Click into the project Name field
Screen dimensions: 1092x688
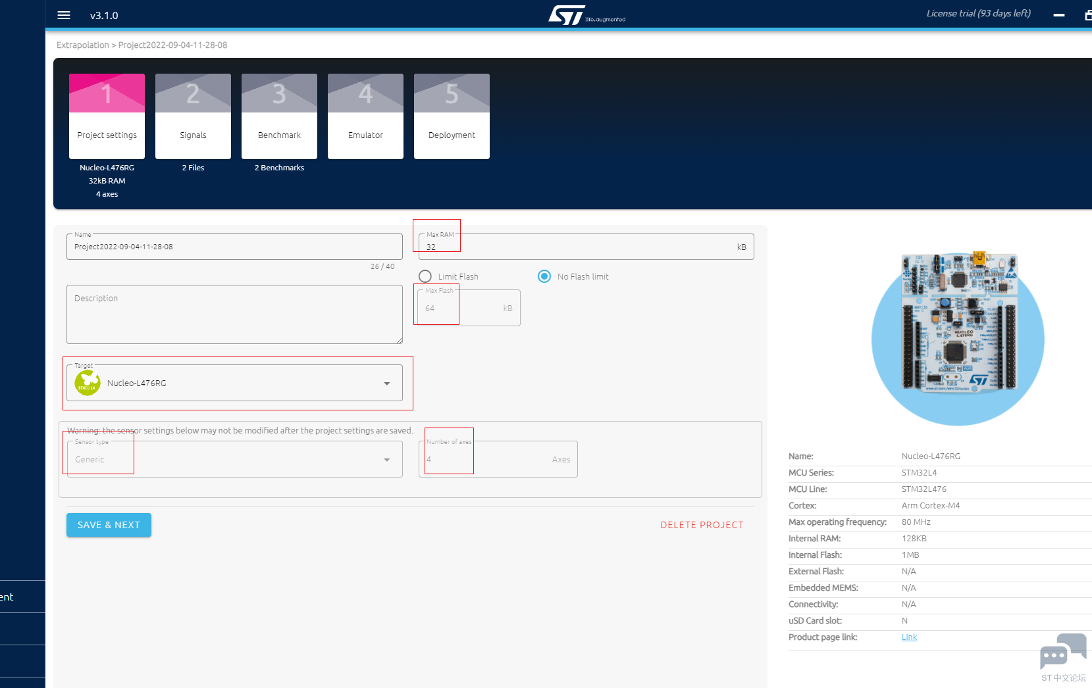click(234, 247)
